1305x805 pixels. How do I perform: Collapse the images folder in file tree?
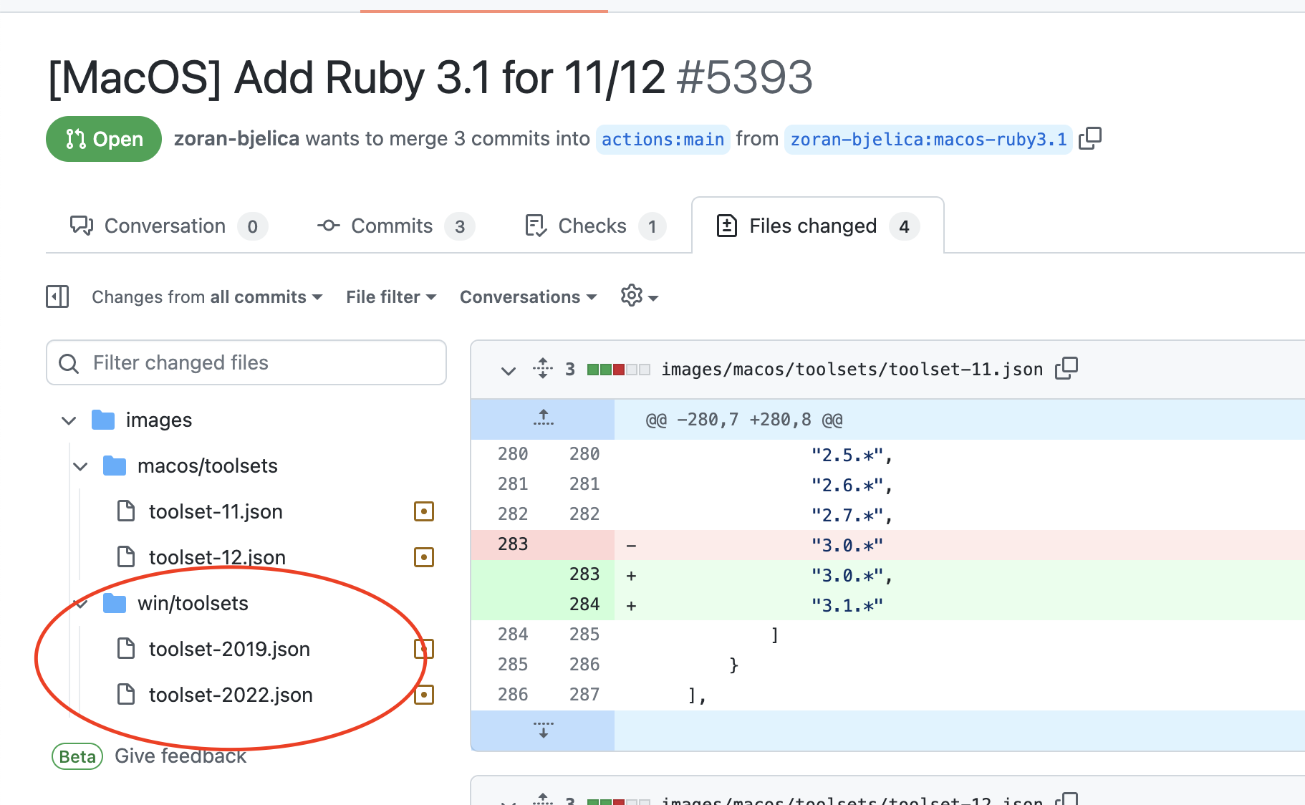coord(68,420)
